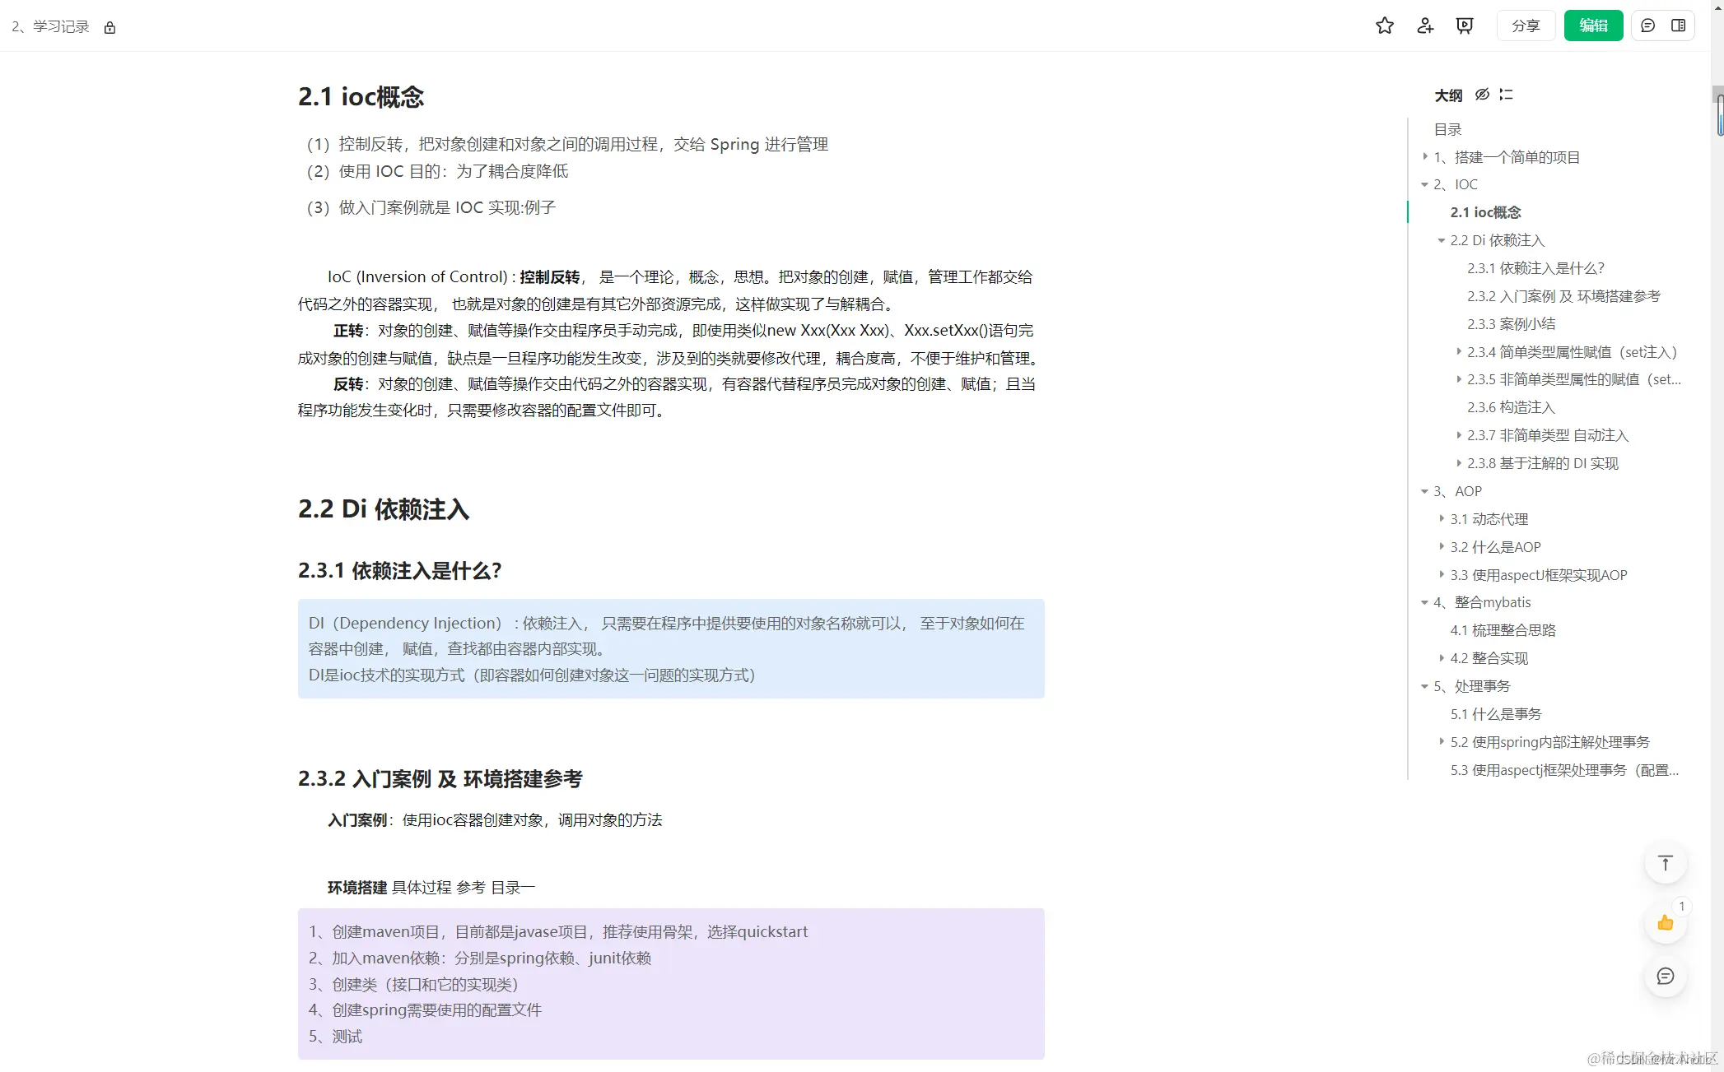The width and height of the screenshot is (1724, 1072).
Task: Open presentation mode icon
Action: tap(1464, 26)
